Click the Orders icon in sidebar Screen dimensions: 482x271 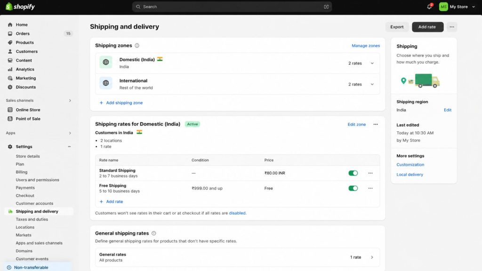10,33
